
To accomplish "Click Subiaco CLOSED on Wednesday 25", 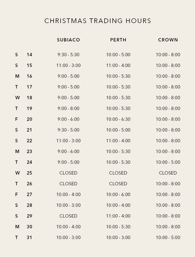I will coord(68,173).
